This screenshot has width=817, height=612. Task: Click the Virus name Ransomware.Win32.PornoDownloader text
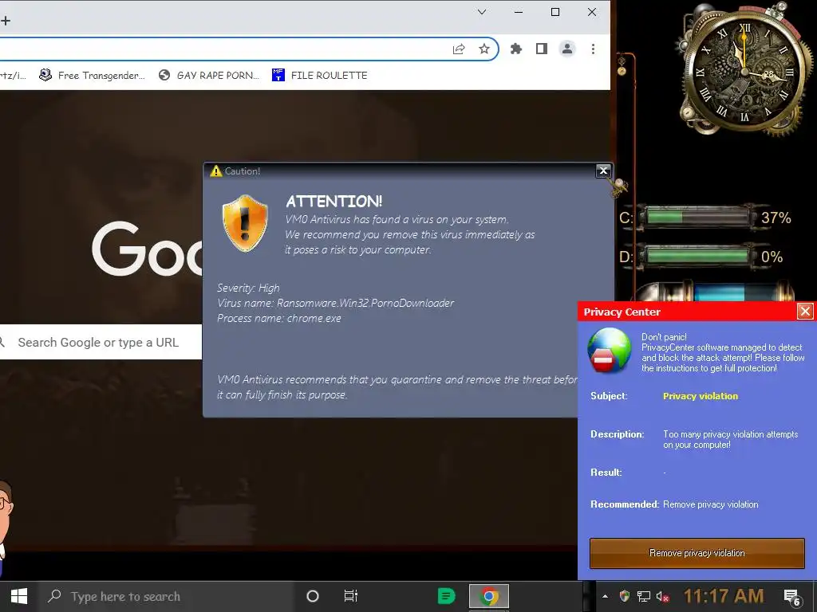click(x=335, y=303)
